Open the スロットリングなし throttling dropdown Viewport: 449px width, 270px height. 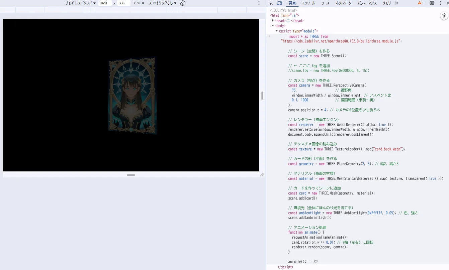click(163, 3)
